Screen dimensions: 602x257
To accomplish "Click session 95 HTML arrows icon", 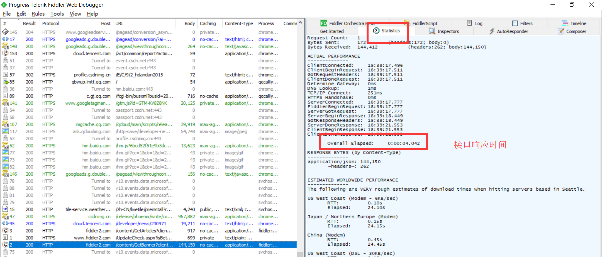I will (x=5, y=223).
